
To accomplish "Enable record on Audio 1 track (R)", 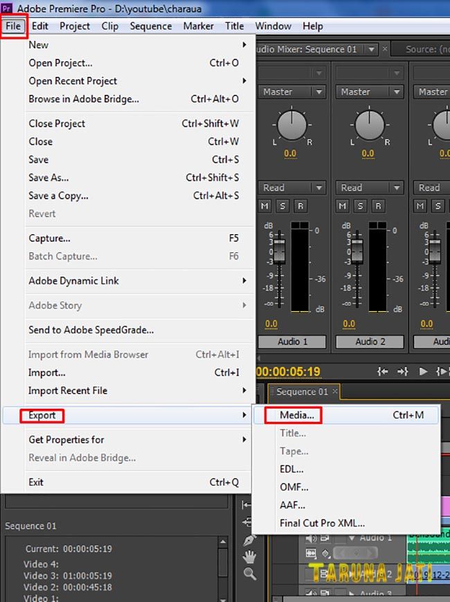I will (x=300, y=206).
